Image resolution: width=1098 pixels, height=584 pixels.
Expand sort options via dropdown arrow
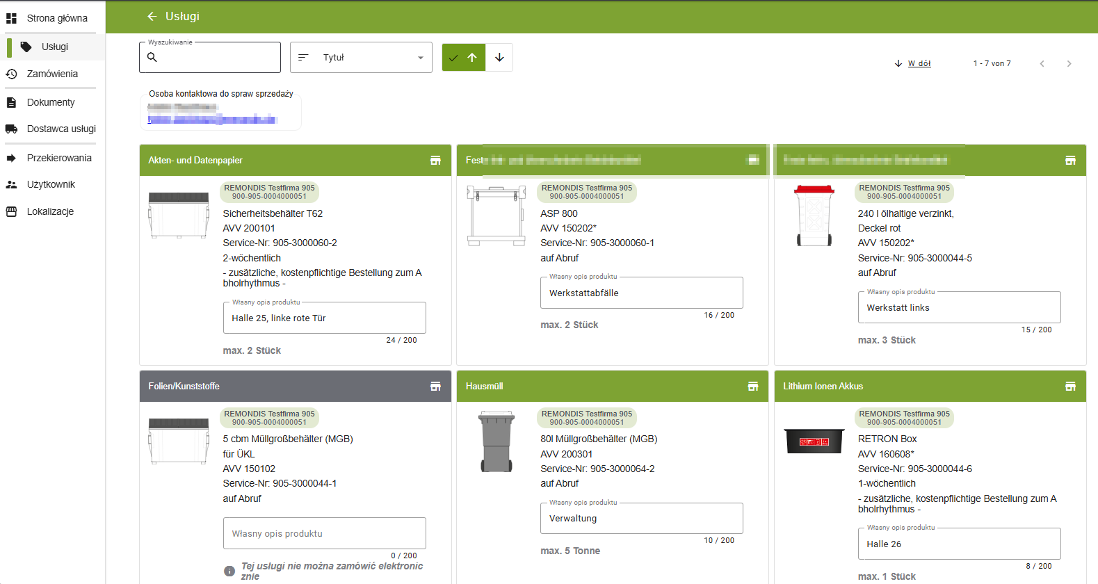[x=420, y=58]
